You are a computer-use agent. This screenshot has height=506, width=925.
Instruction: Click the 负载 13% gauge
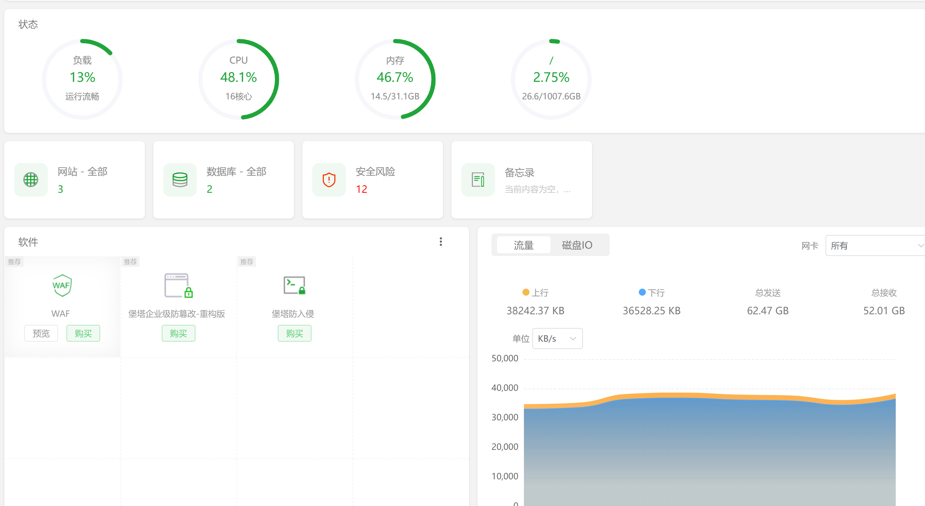pos(82,79)
